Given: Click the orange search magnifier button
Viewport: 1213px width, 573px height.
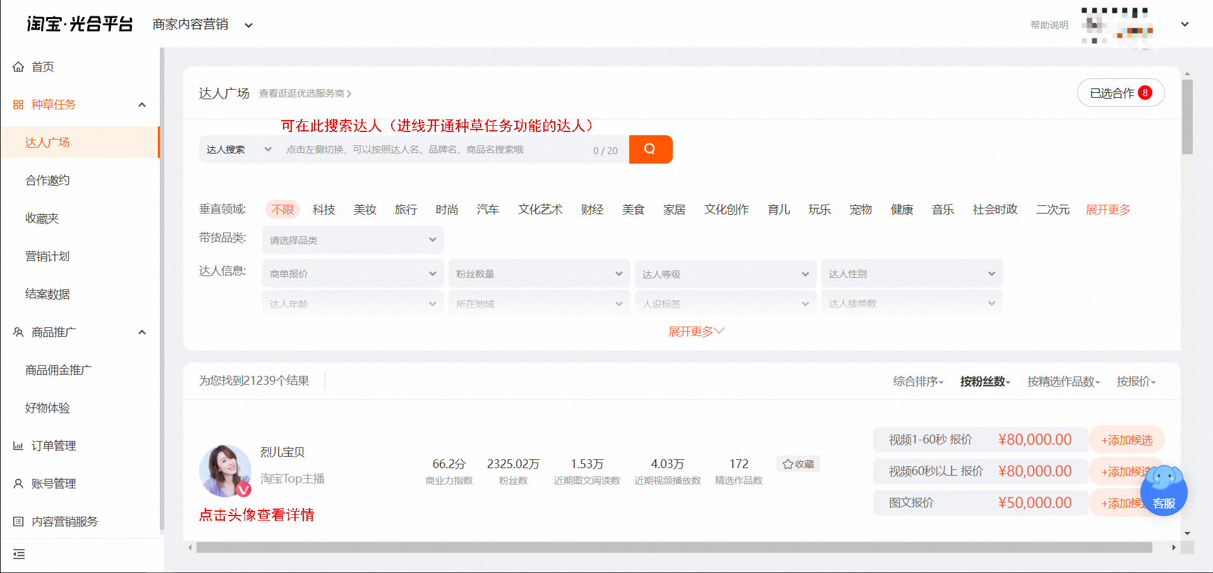Looking at the screenshot, I should pyautogui.click(x=650, y=149).
